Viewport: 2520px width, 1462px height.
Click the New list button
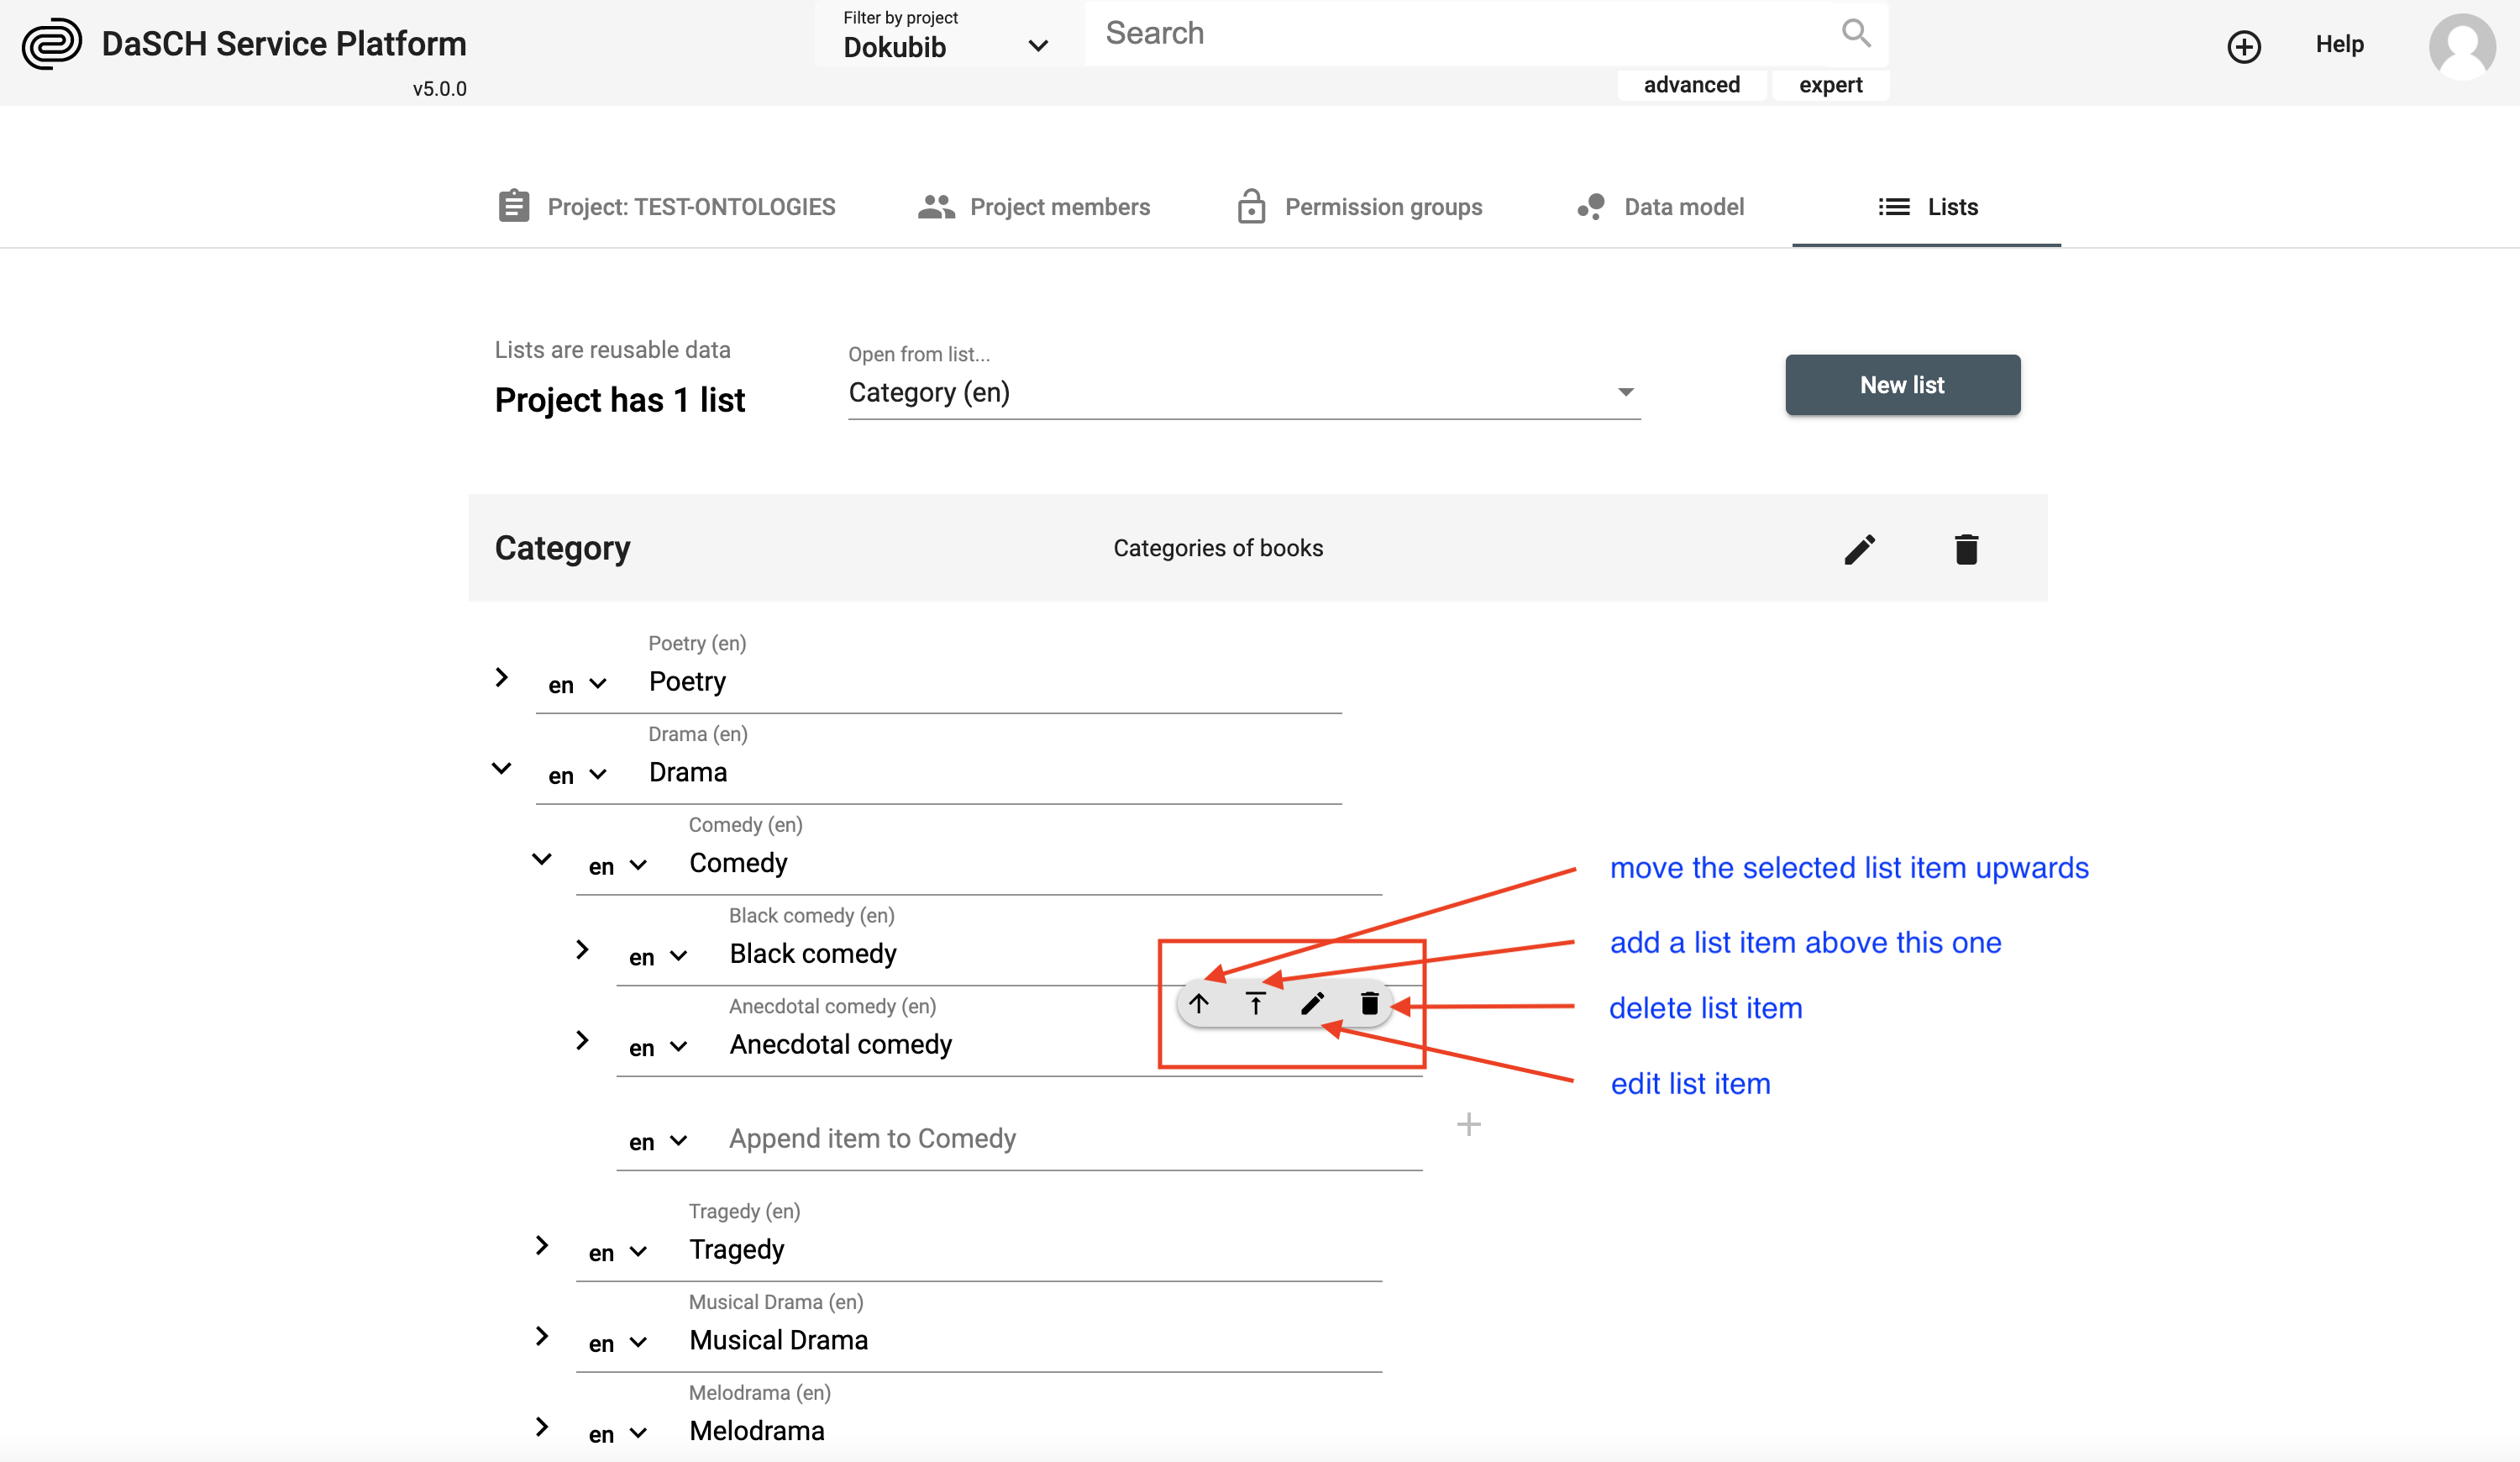coord(1901,385)
